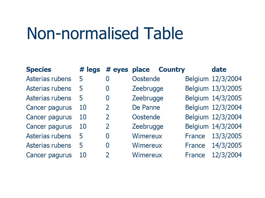
Task: Click 'Belgium' in the De Panne row
Action: [197, 108]
